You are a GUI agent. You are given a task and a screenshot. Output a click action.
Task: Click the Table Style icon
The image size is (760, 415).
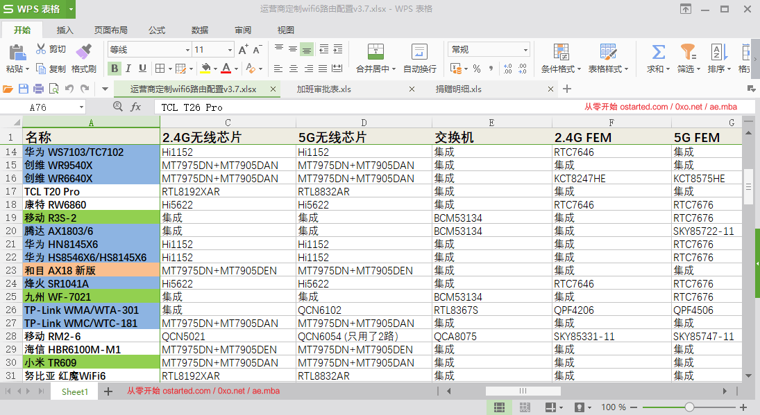click(608, 52)
